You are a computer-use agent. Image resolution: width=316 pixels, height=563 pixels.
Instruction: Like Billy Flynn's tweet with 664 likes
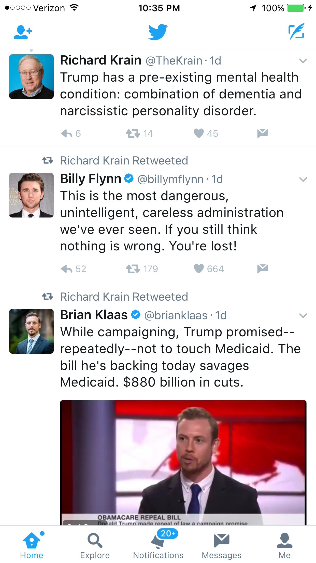pos(199,269)
